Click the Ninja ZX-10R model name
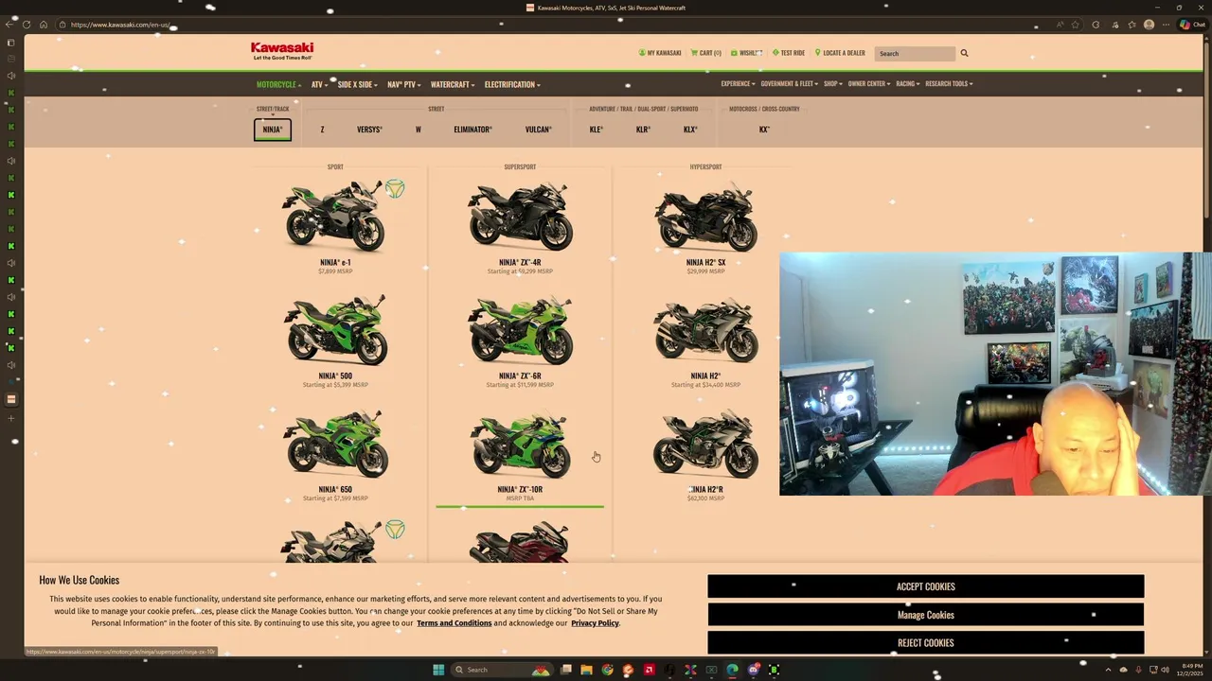This screenshot has height=681, width=1212. (x=520, y=490)
